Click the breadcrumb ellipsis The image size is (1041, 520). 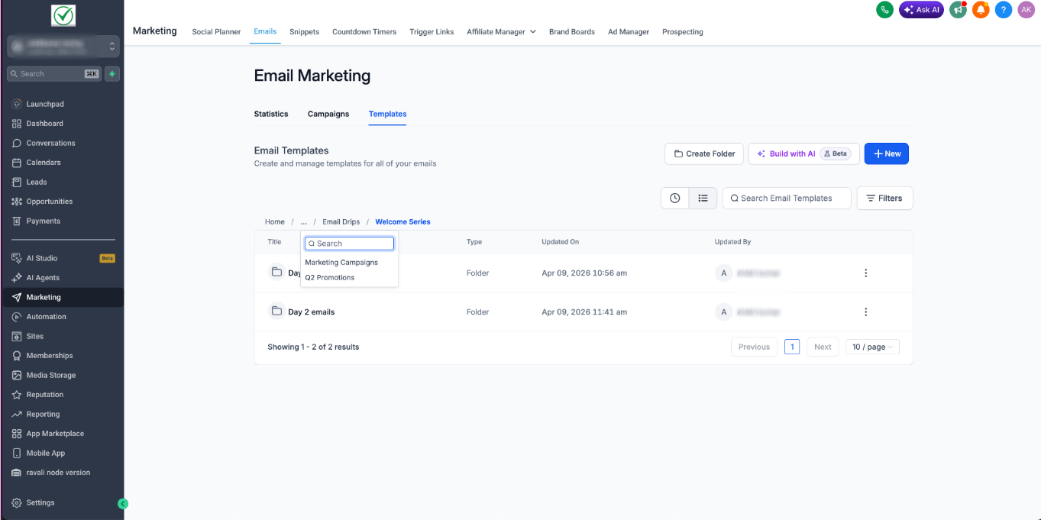(x=303, y=222)
